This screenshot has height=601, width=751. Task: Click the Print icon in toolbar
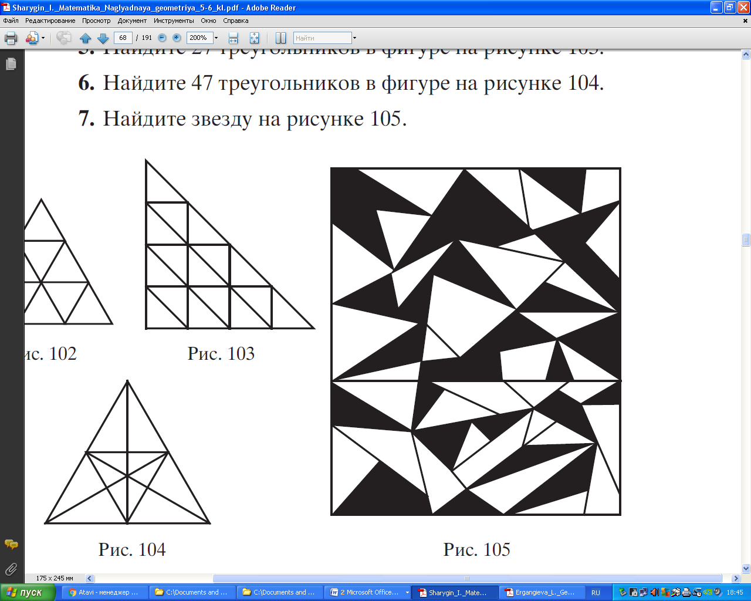pos(11,38)
